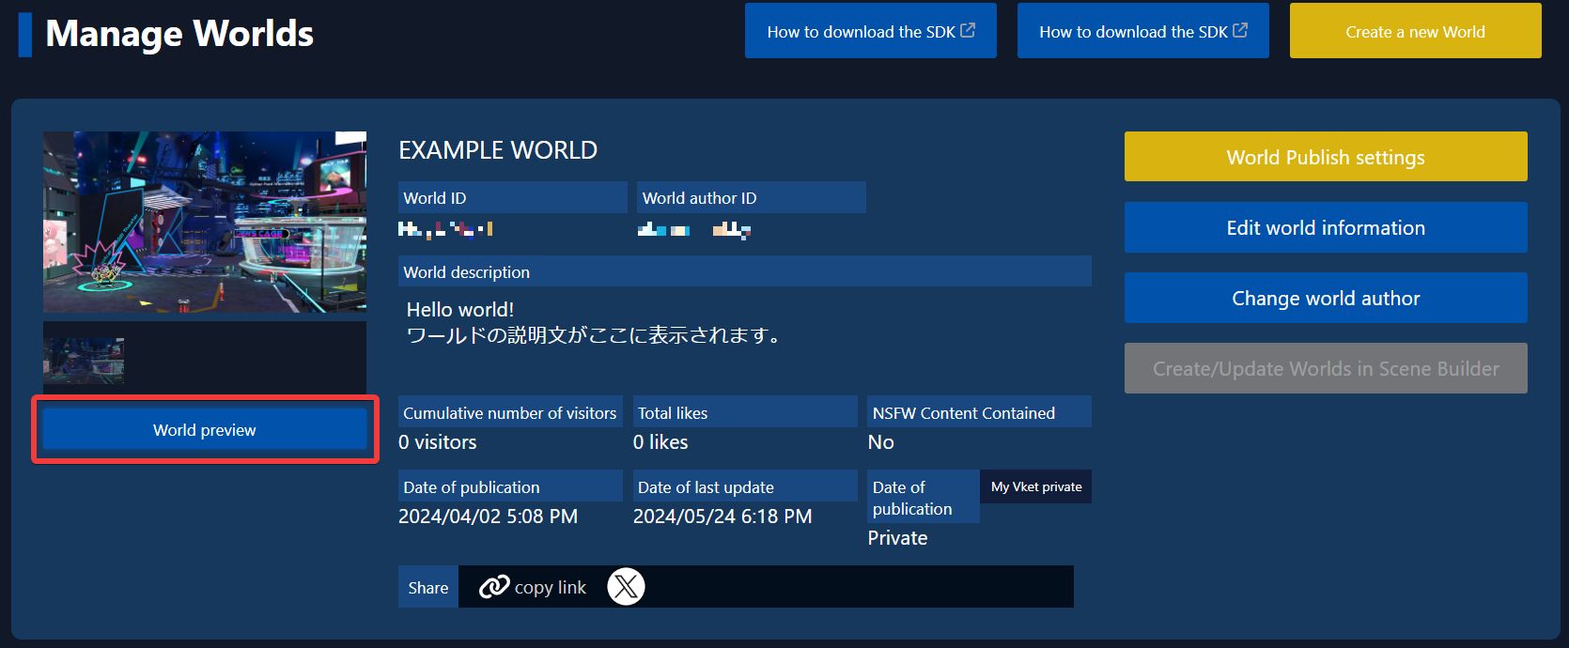
Task: Click 'Edit world information' button
Action: [1326, 227]
